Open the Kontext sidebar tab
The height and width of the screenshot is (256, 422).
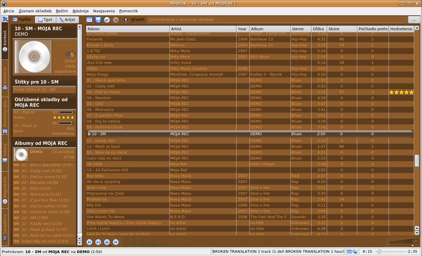click(5, 41)
